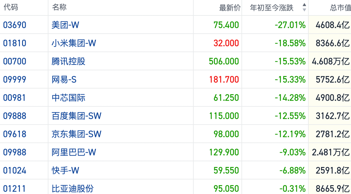Click stock code 00700
The width and height of the screenshot is (351, 194).
15,61
